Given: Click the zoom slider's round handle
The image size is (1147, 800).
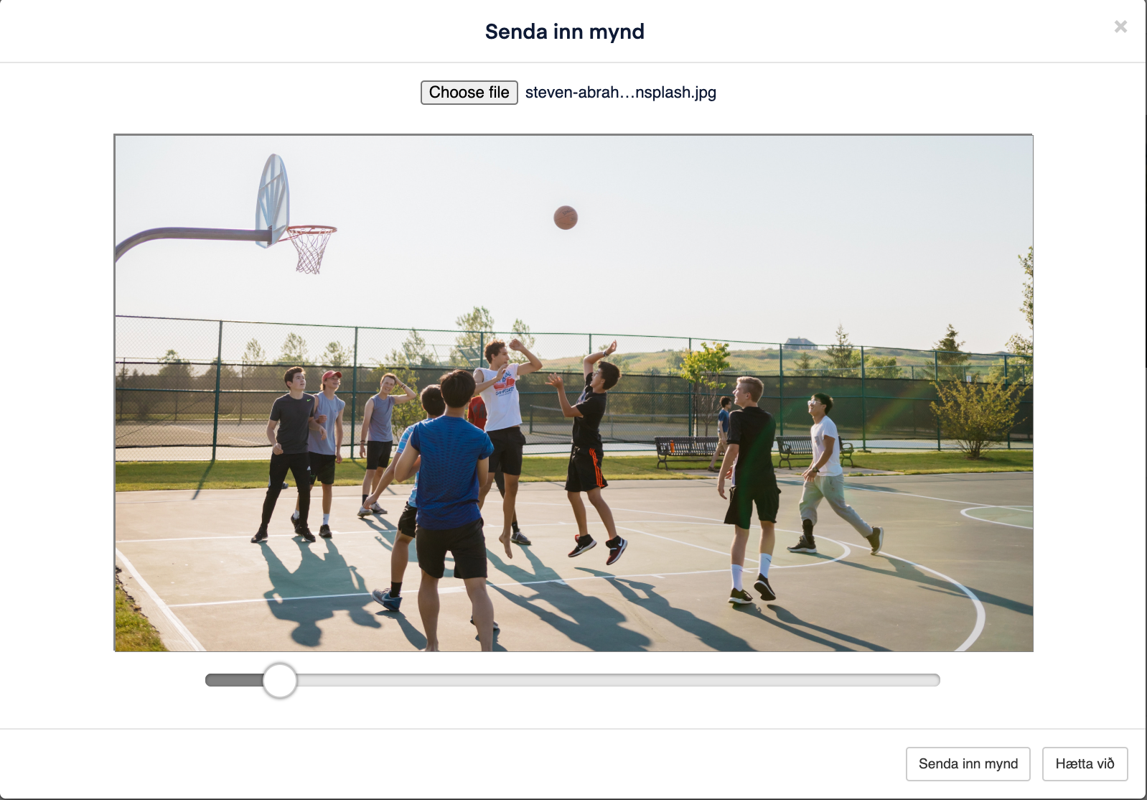Looking at the screenshot, I should [280, 680].
